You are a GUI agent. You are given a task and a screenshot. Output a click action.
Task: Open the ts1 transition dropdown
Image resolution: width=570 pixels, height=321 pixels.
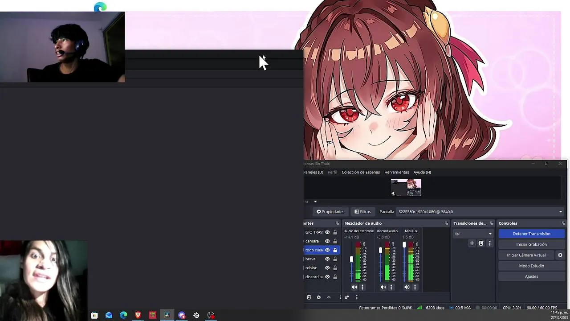coord(473,234)
